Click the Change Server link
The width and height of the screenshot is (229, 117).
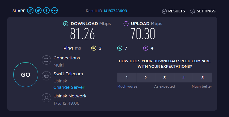69,87
